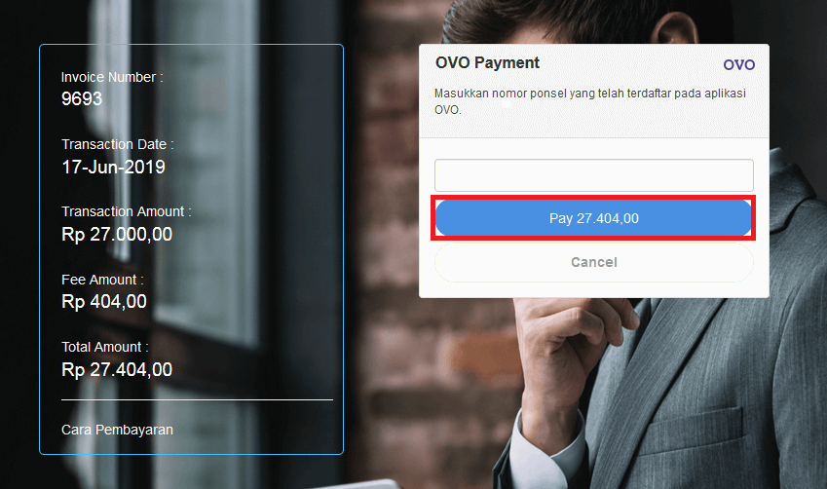Focus the OVO phone number input field
Image resolution: width=827 pixels, height=489 pixels.
594,175
